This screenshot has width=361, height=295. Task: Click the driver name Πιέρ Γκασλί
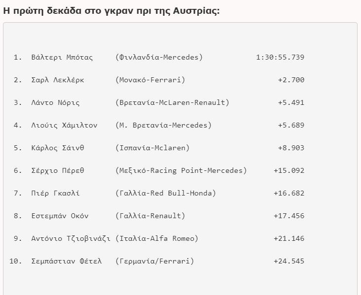pyautogui.click(x=55, y=193)
